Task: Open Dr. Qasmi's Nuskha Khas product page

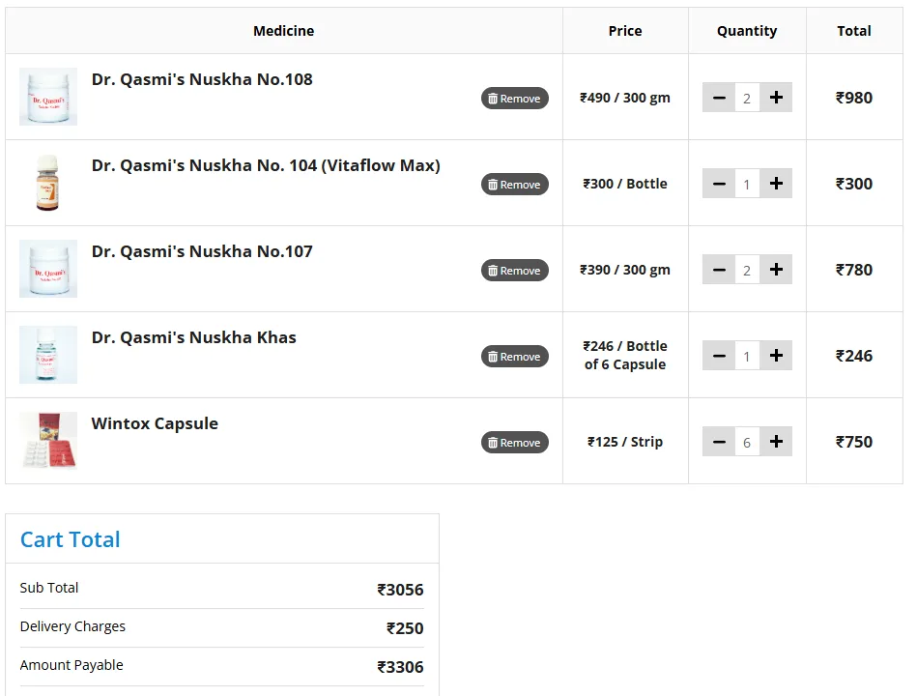Action: (193, 337)
